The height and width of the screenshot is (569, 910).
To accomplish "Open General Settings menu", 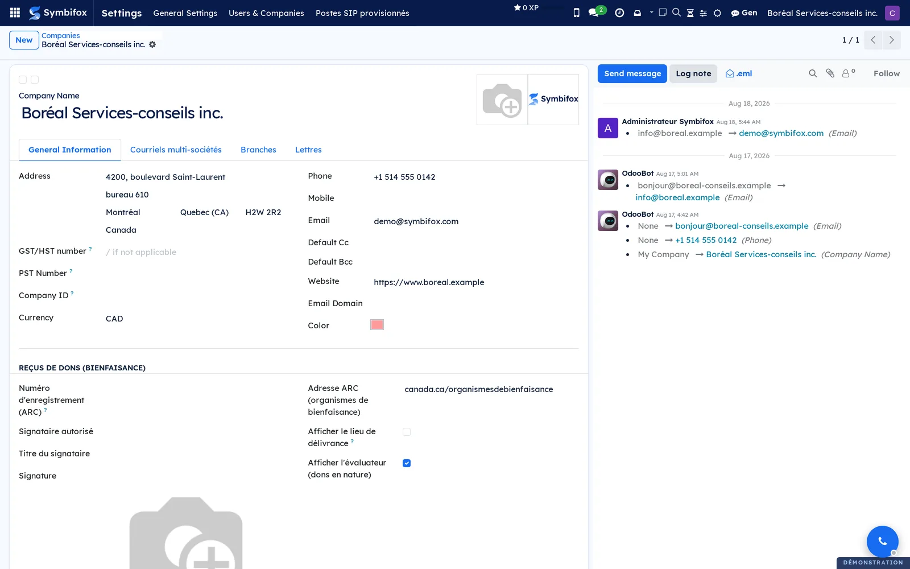I will tap(185, 13).
